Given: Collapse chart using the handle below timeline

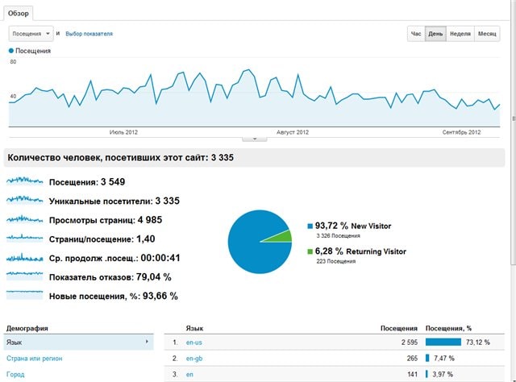Looking at the screenshot, I should (x=255, y=138).
